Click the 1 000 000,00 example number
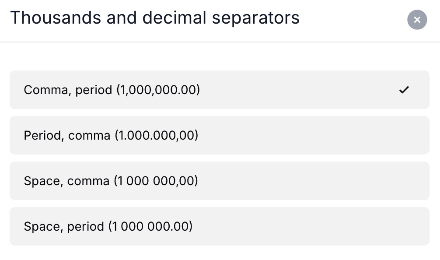The height and width of the screenshot is (260, 440). tap(156, 181)
